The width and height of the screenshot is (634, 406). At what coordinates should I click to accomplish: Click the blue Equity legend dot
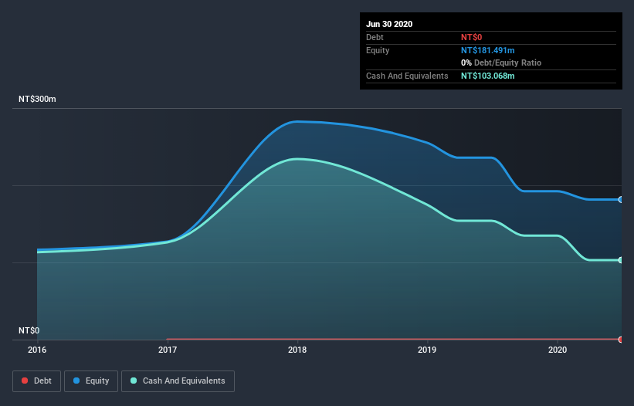pos(76,381)
